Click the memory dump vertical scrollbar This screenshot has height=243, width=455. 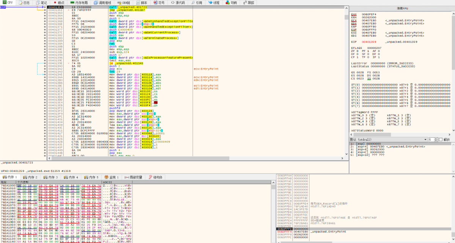(274, 212)
